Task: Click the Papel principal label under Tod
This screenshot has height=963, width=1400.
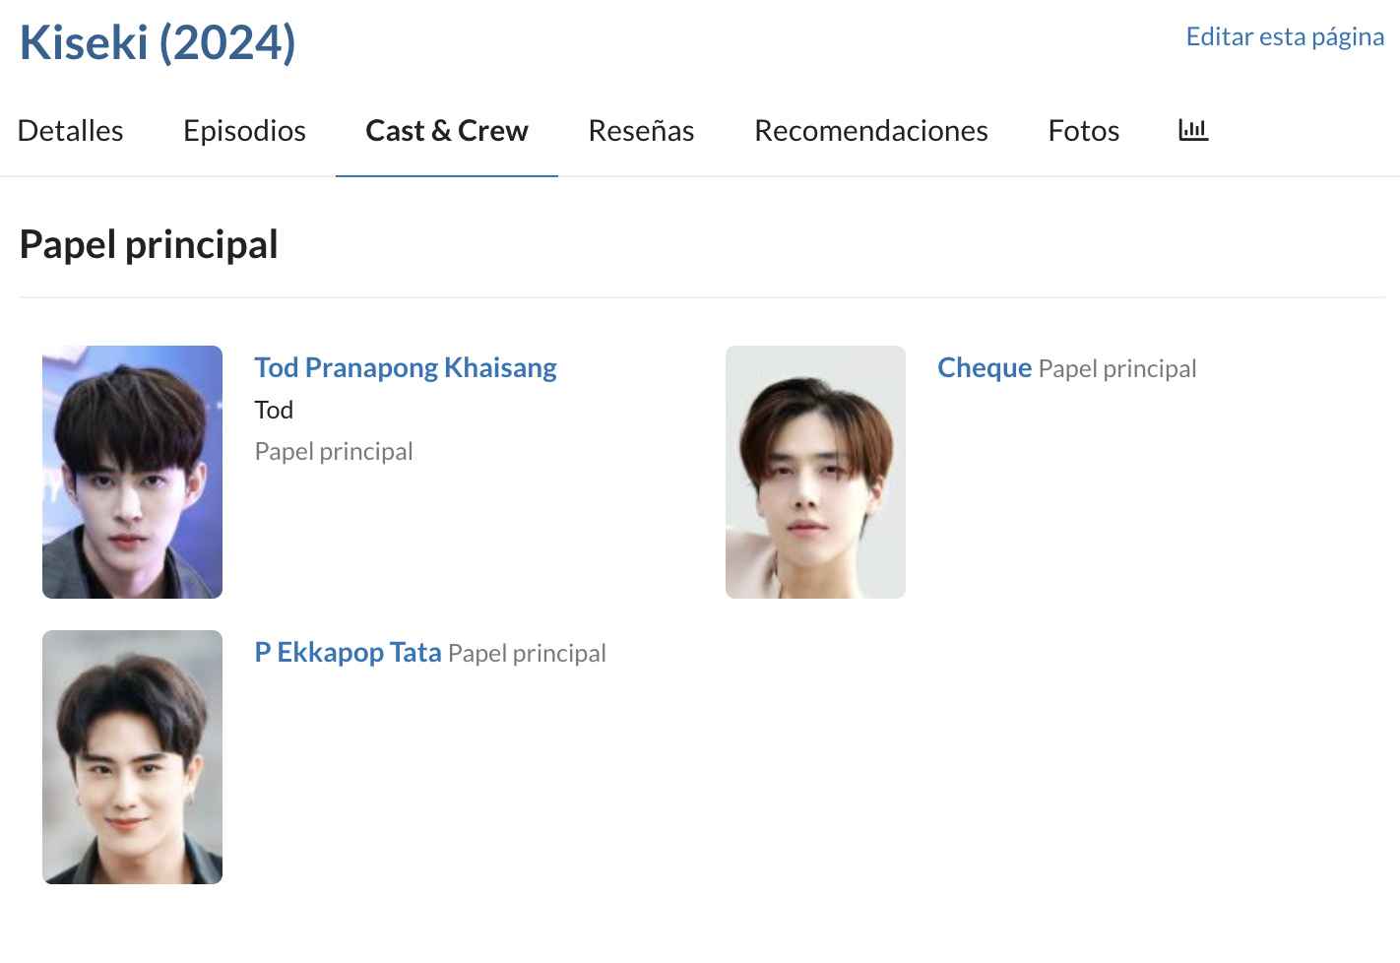Action: pyautogui.click(x=334, y=452)
